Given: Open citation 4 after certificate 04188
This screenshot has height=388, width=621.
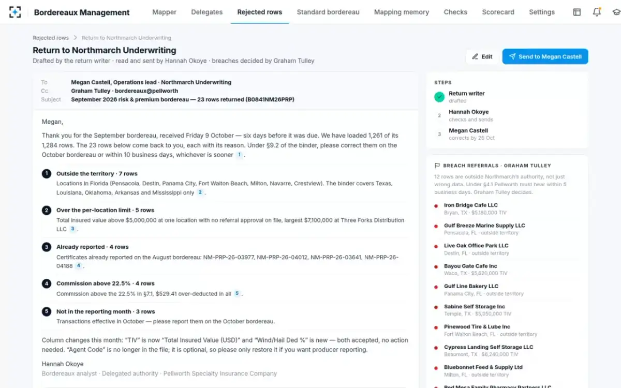Looking at the screenshot, I should pos(78,266).
